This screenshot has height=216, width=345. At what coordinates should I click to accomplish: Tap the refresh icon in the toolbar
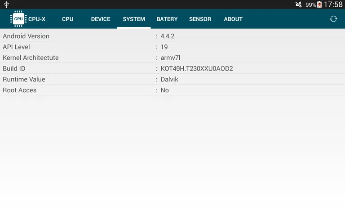pos(333,19)
